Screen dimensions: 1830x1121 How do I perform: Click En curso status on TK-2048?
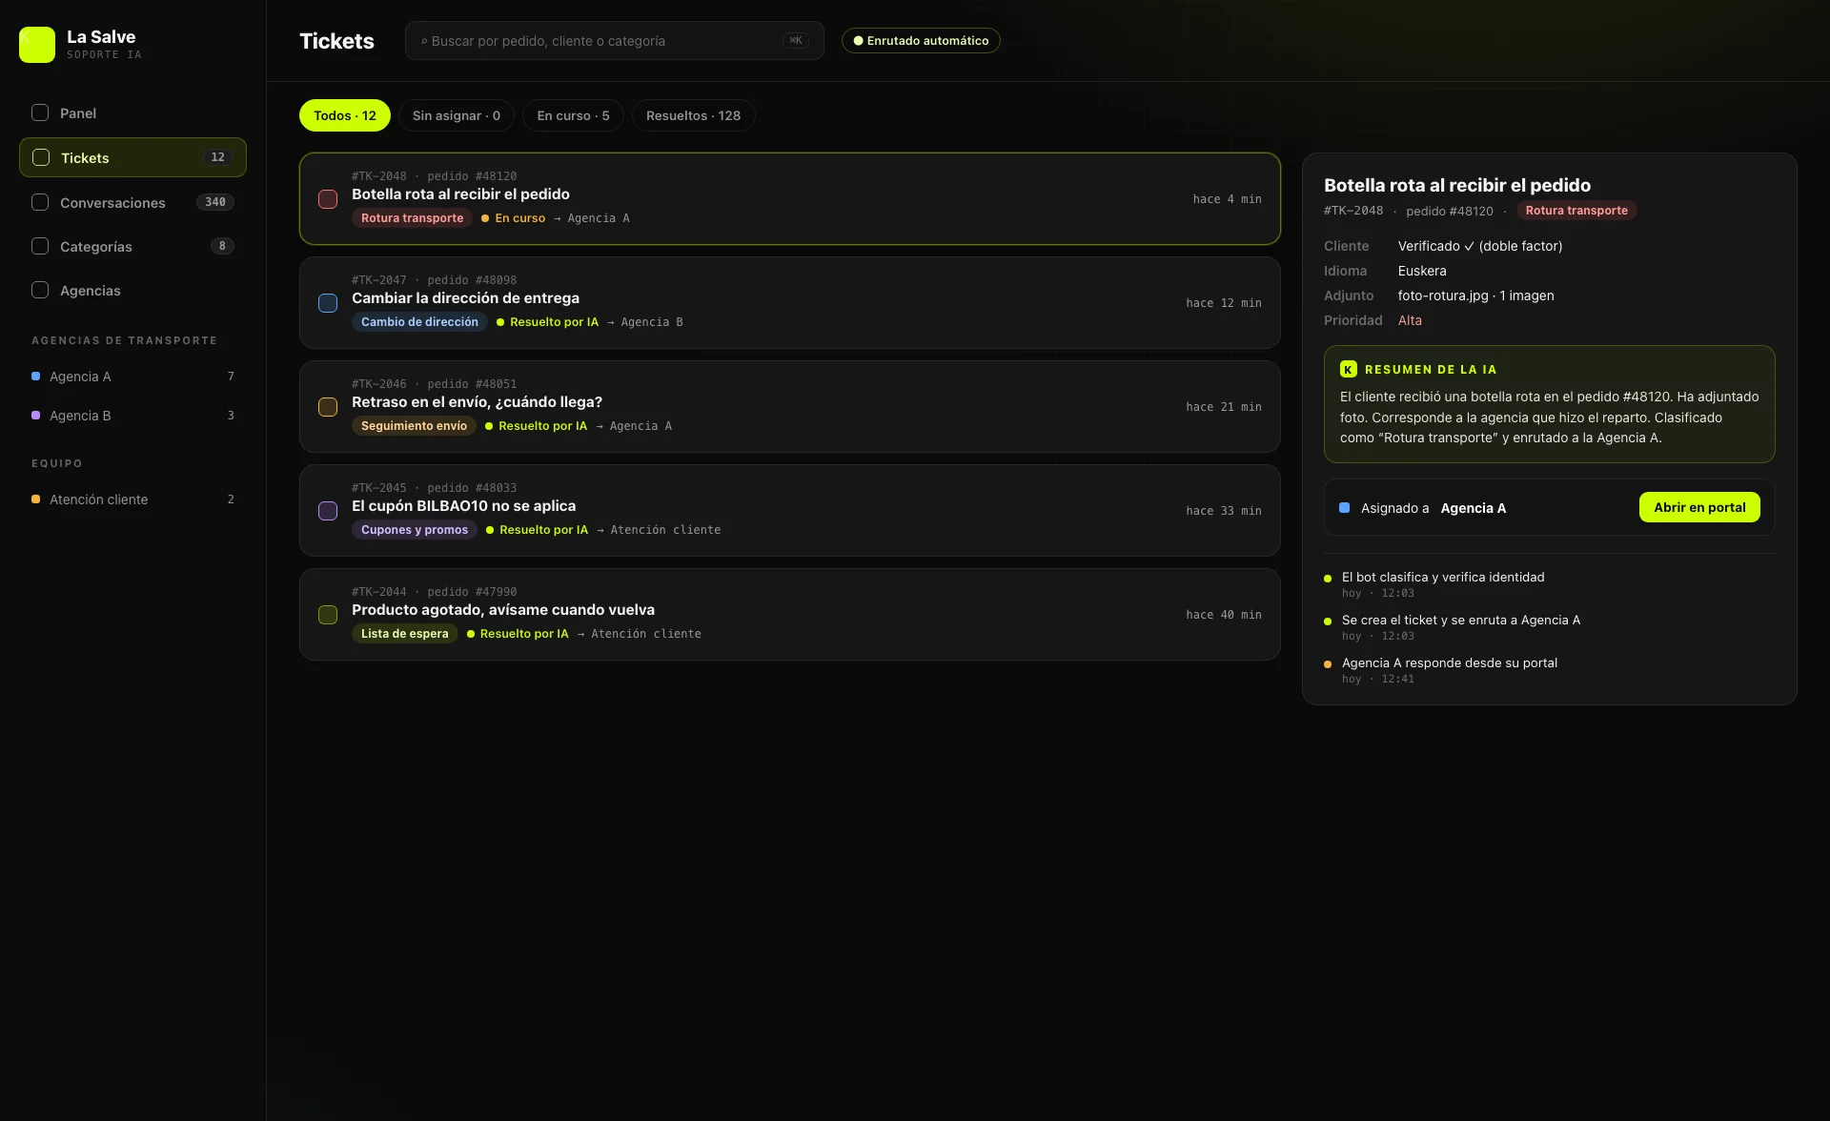pos(513,218)
